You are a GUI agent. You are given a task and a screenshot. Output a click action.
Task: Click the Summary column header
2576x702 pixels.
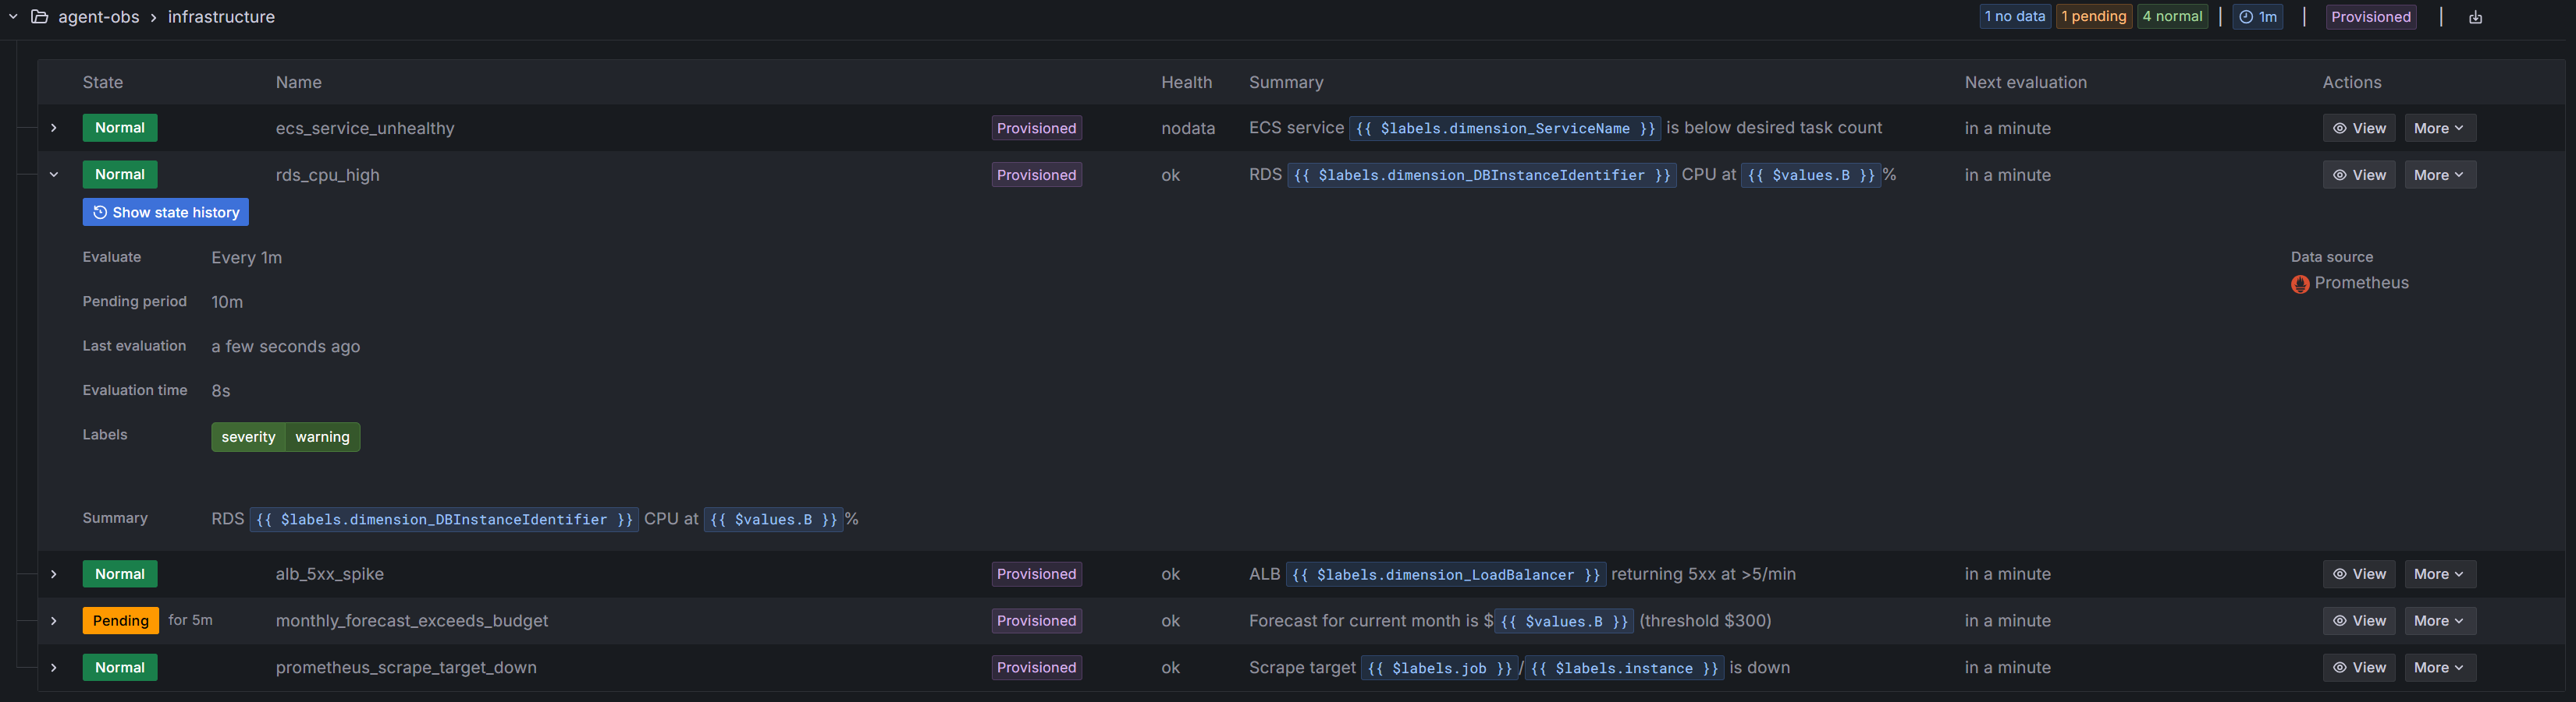coord(1286,82)
